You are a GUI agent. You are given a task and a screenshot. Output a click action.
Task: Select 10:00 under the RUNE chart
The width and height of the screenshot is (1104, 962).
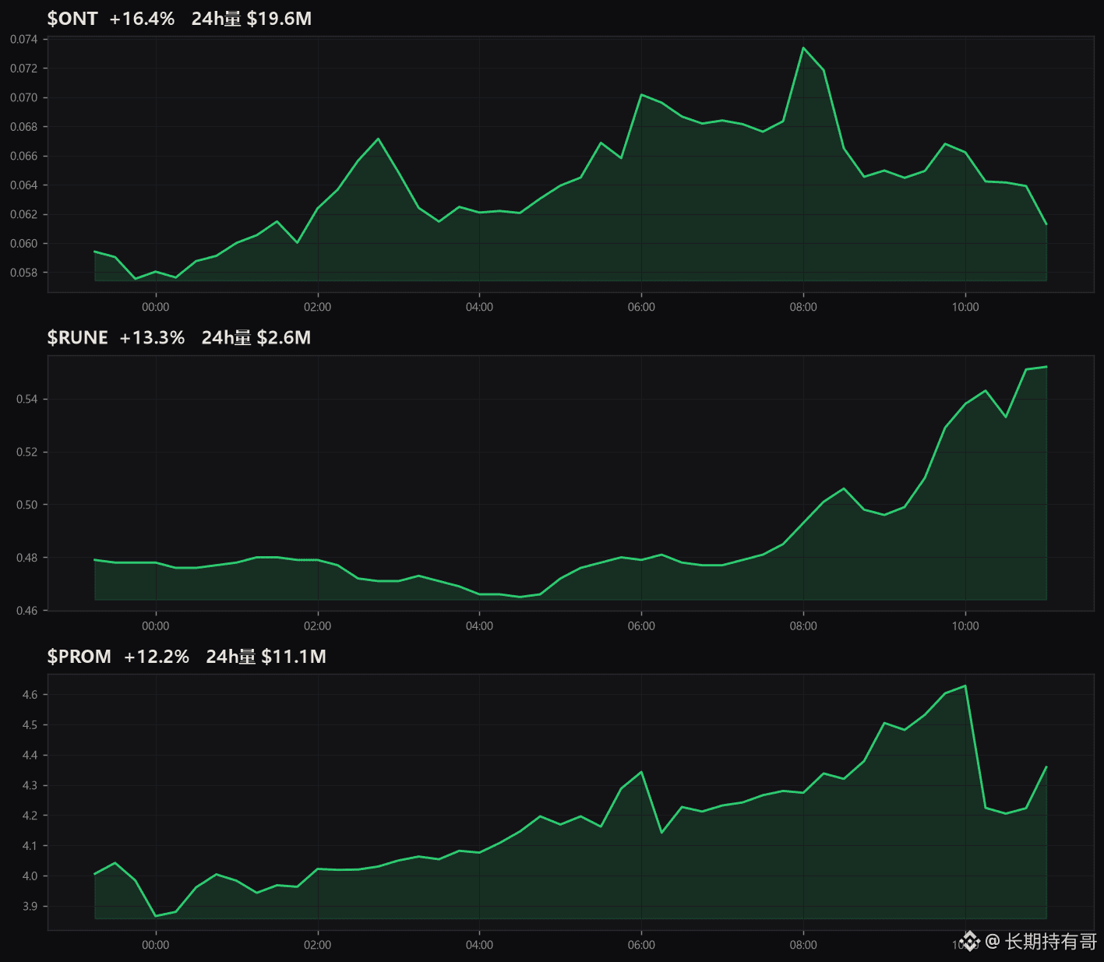click(x=965, y=625)
